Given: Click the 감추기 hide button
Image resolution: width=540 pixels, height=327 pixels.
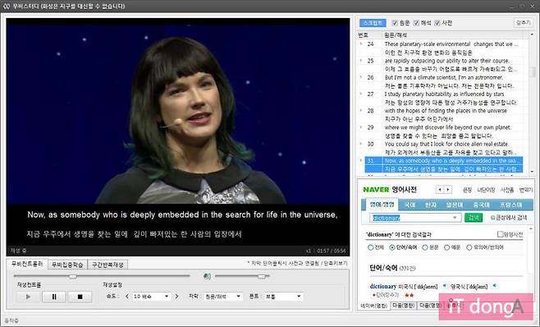Looking at the screenshot, I should click(523, 23).
